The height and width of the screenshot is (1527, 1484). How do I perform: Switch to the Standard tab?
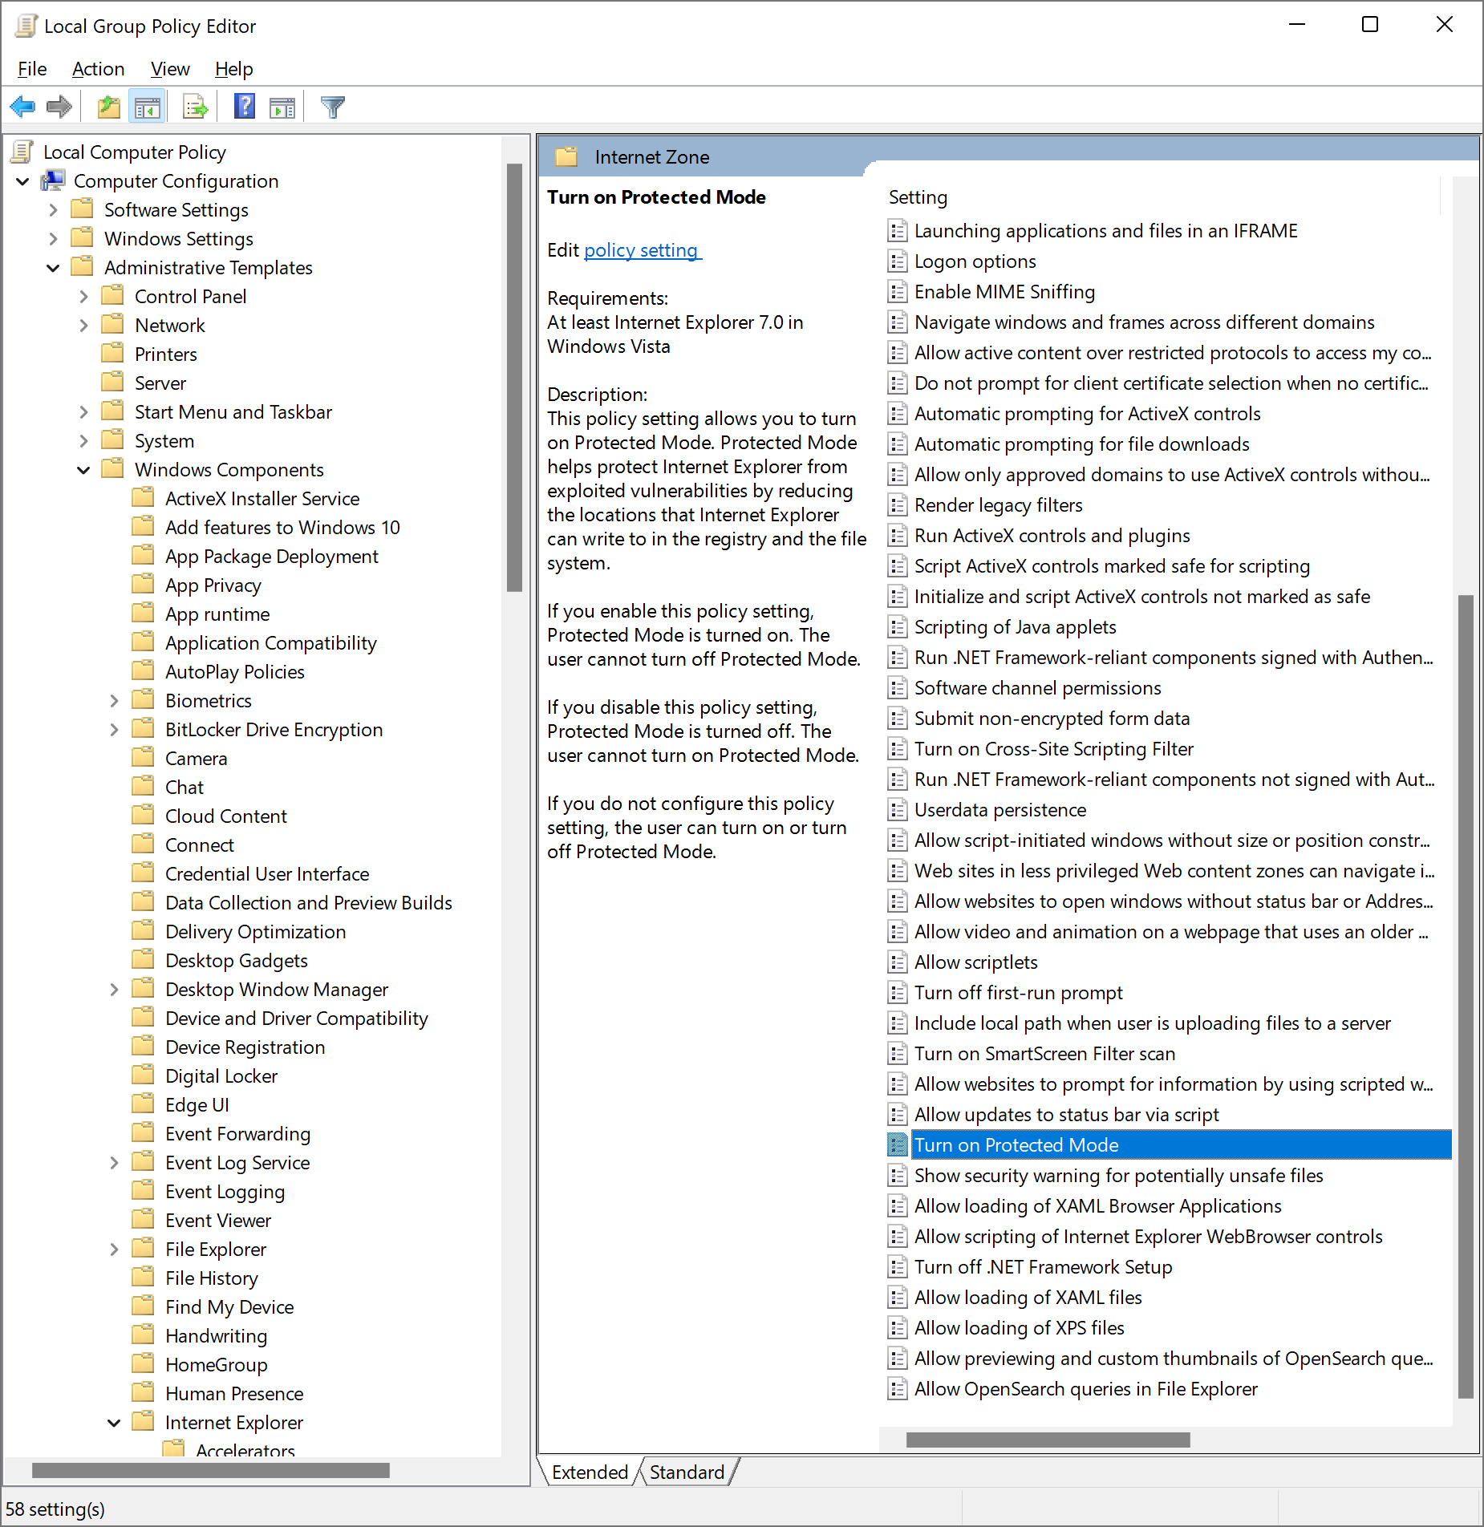[x=687, y=1472]
